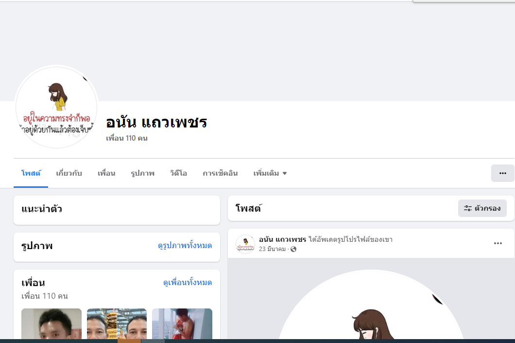Expand the เพิ่มเติม dropdown tab
The height and width of the screenshot is (343, 515).
[270, 173]
